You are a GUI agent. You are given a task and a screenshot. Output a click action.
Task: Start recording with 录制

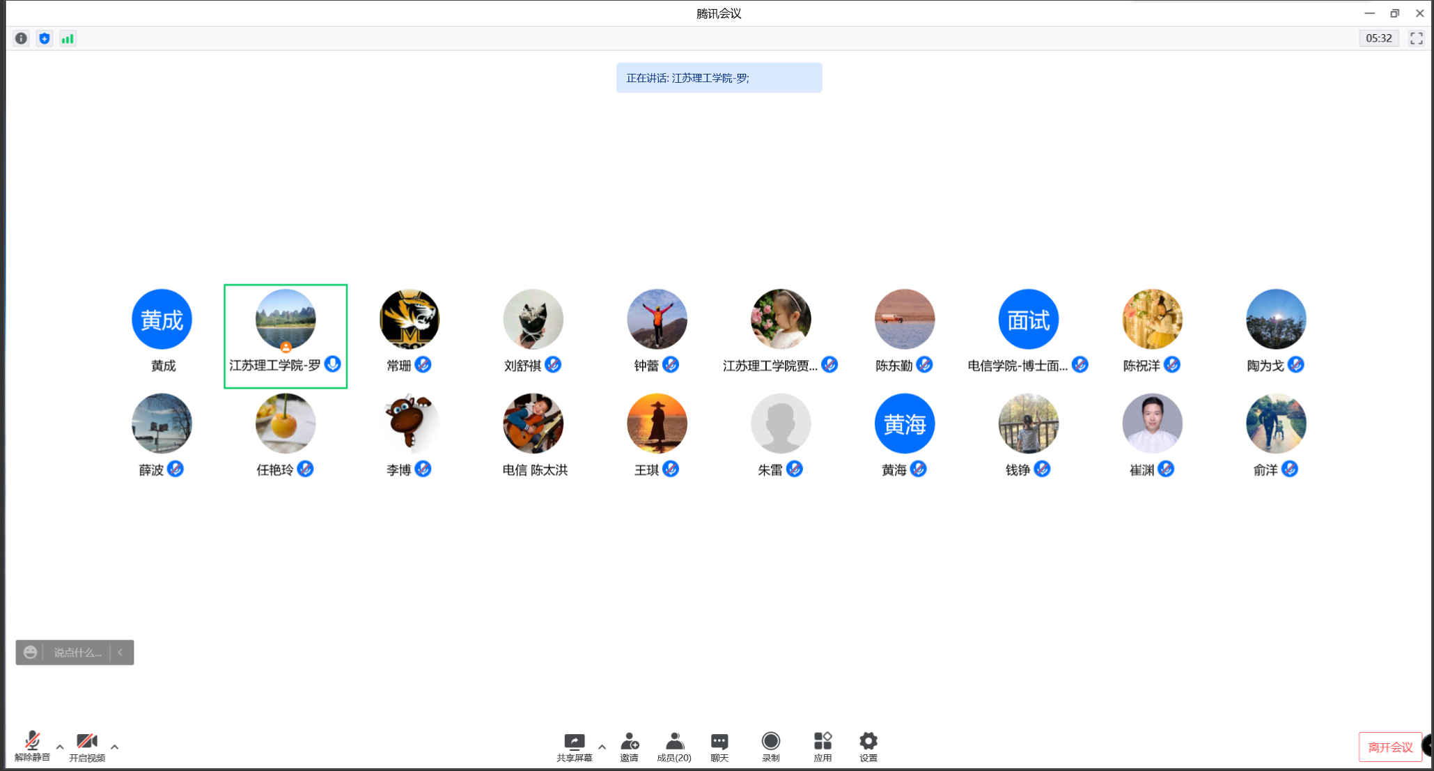point(771,747)
